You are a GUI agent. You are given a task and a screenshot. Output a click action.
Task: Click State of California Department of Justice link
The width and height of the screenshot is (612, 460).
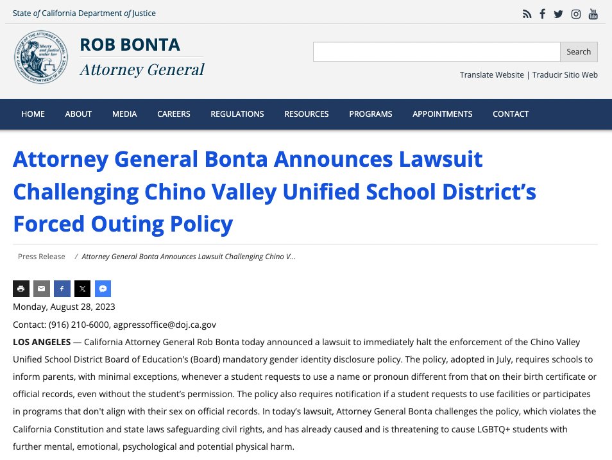coord(84,13)
